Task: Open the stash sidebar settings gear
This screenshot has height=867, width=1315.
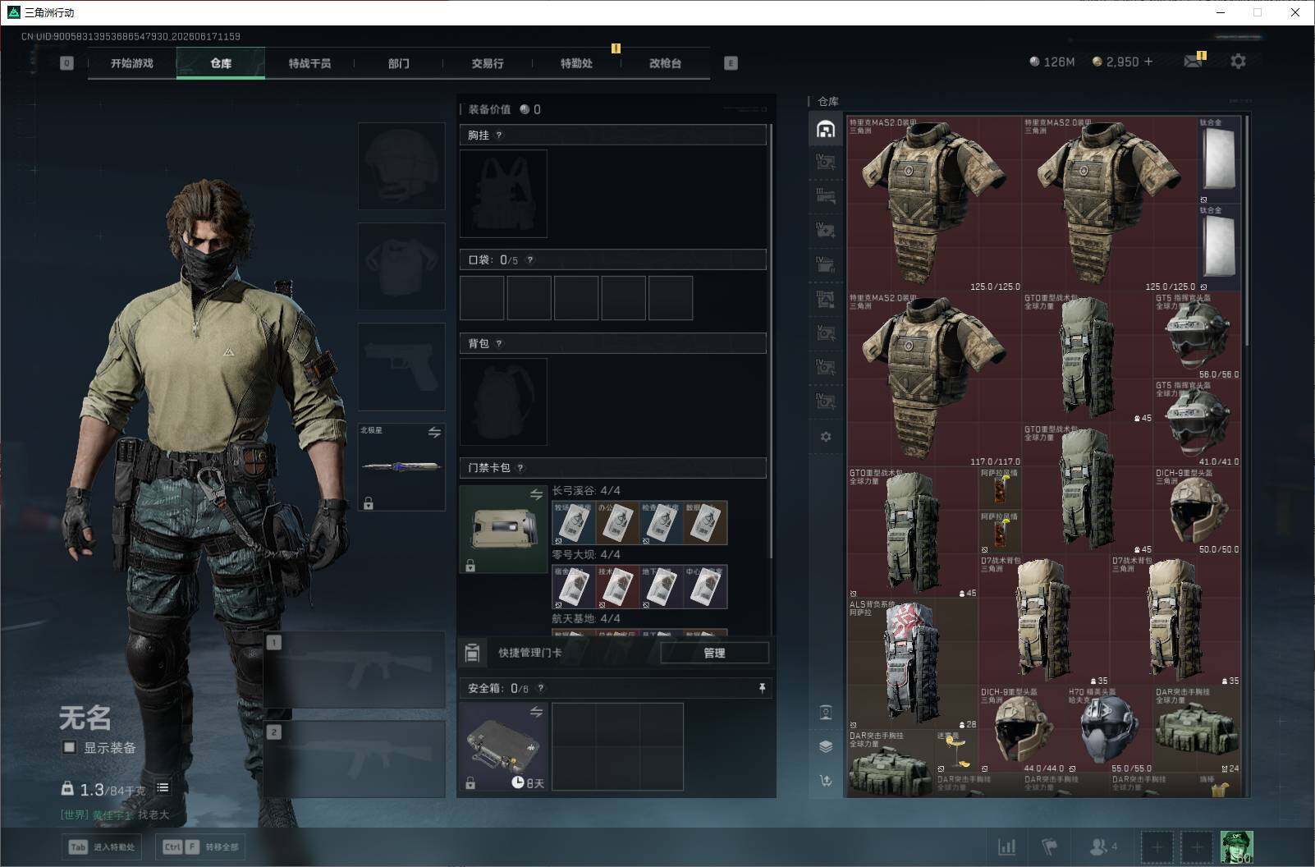Action: tap(826, 437)
